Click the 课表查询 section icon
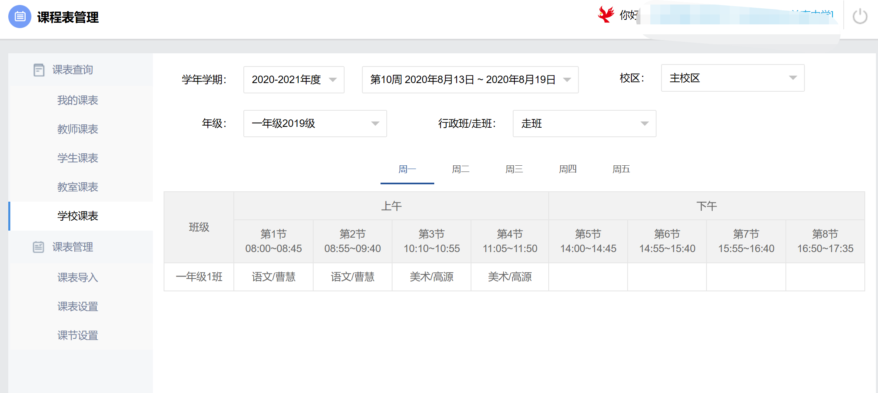Image resolution: width=878 pixels, height=393 pixels. click(39, 70)
